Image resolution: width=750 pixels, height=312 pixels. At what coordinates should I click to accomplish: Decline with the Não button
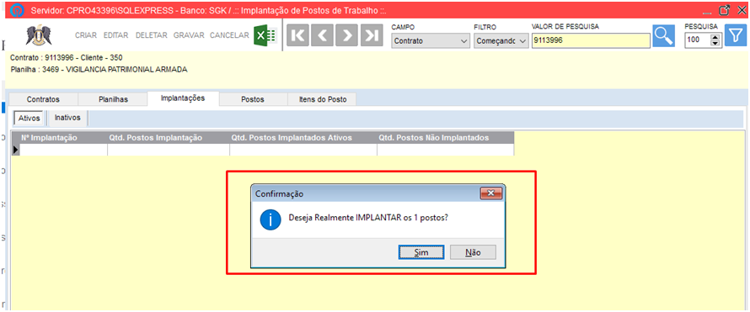473,252
